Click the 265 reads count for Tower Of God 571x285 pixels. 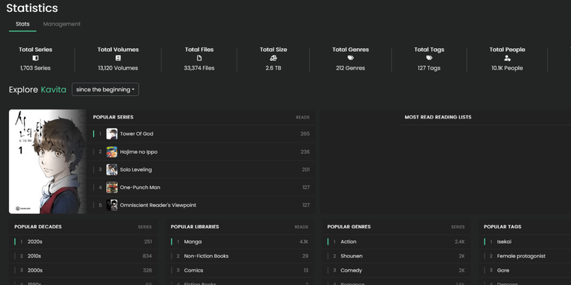[305, 133]
